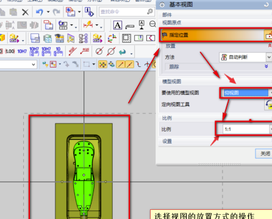
Task: Click the base view icon with red frame
Action: pyautogui.click(x=48, y=25)
